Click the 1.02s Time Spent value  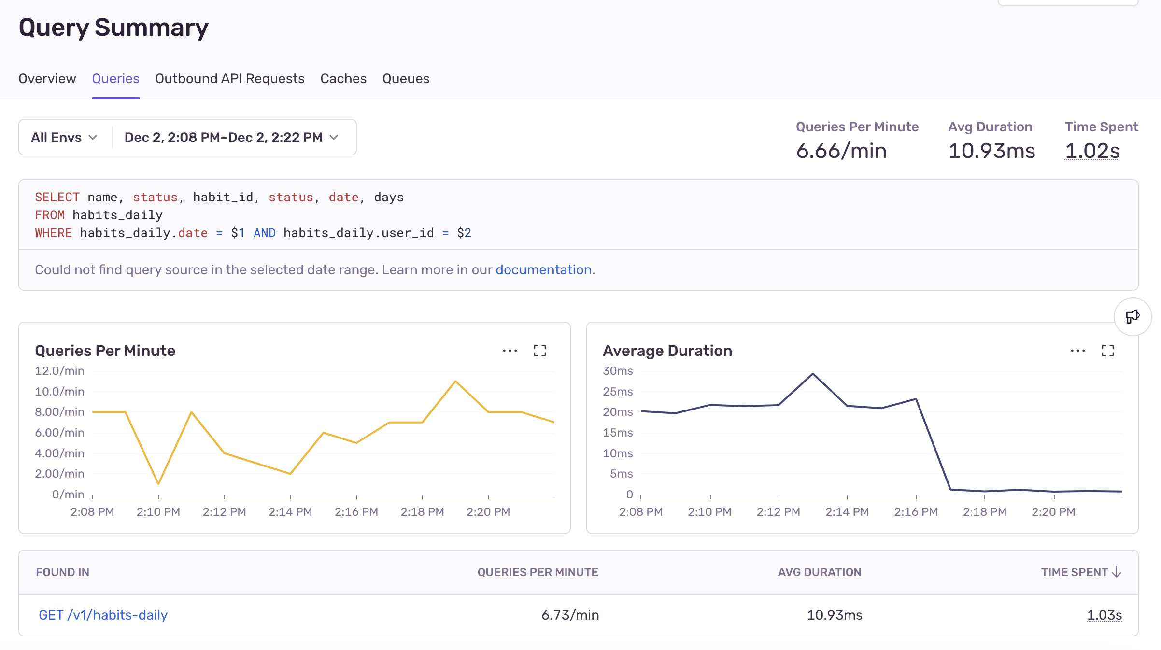coord(1092,151)
